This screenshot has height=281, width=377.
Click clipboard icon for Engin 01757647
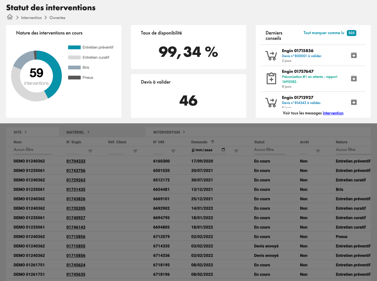pyautogui.click(x=271, y=78)
